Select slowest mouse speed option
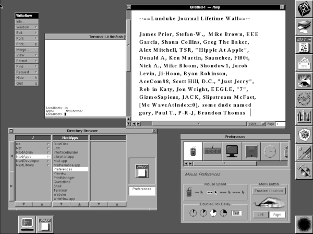Image resolution: width=313 pixels, height=234 pixels. click(199, 192)
